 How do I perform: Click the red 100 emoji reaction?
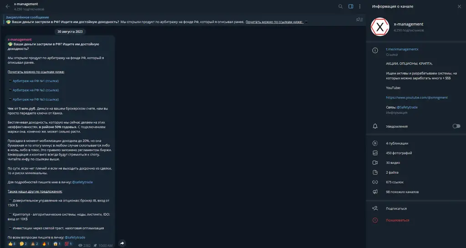[x=68, y=244]
